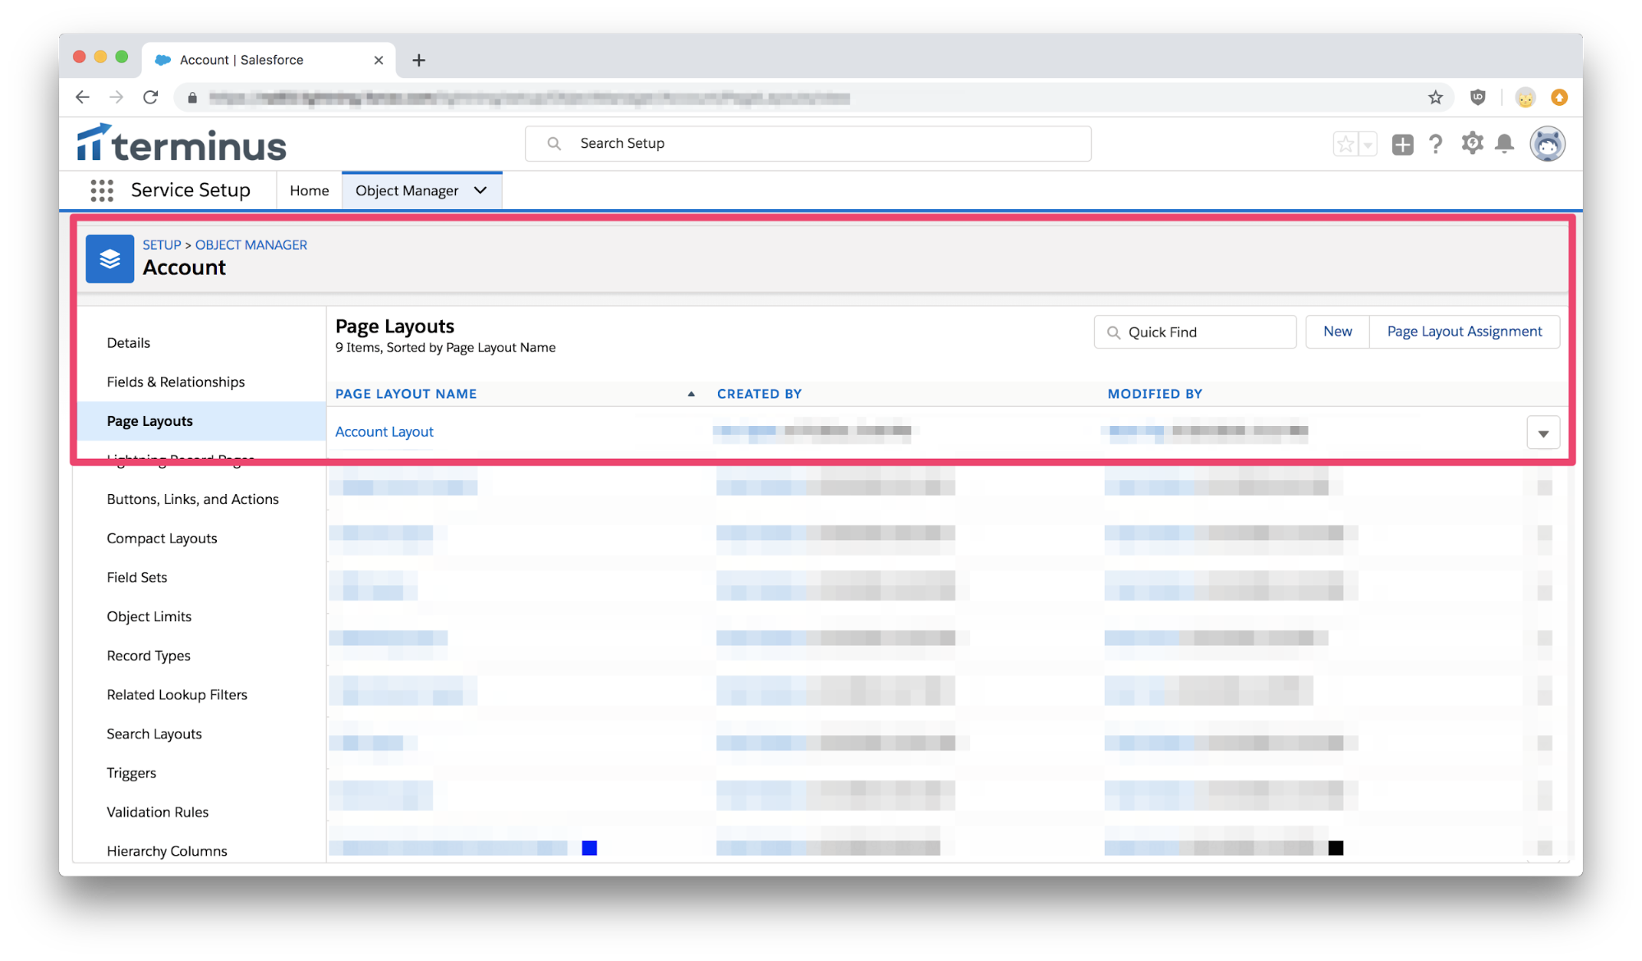Open the favorites list dropdown arrow
Screen dimensions: 1642x961
coord(1368,144)
